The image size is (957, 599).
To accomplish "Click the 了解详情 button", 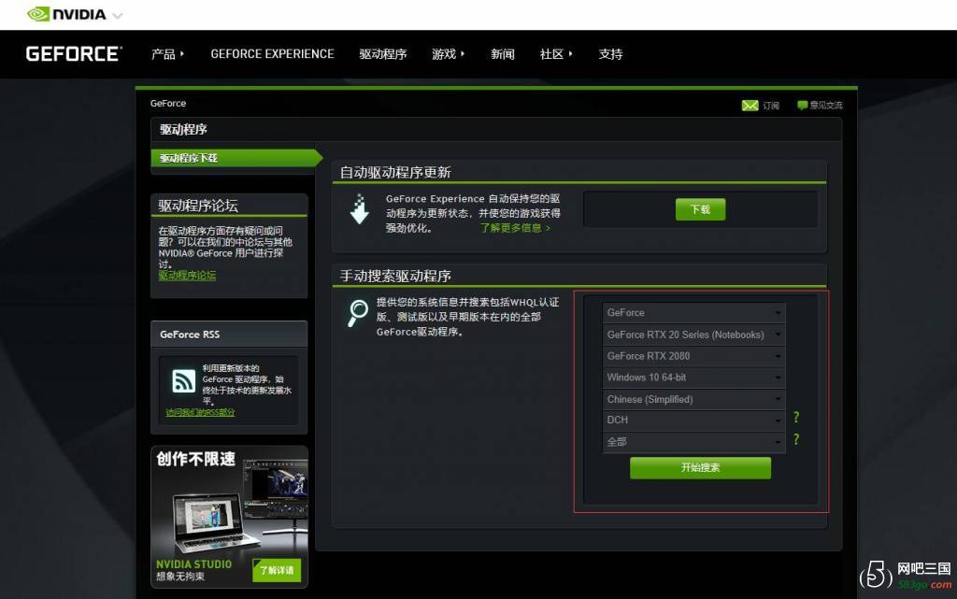I will pyautogui.click(x=277, y=570).
